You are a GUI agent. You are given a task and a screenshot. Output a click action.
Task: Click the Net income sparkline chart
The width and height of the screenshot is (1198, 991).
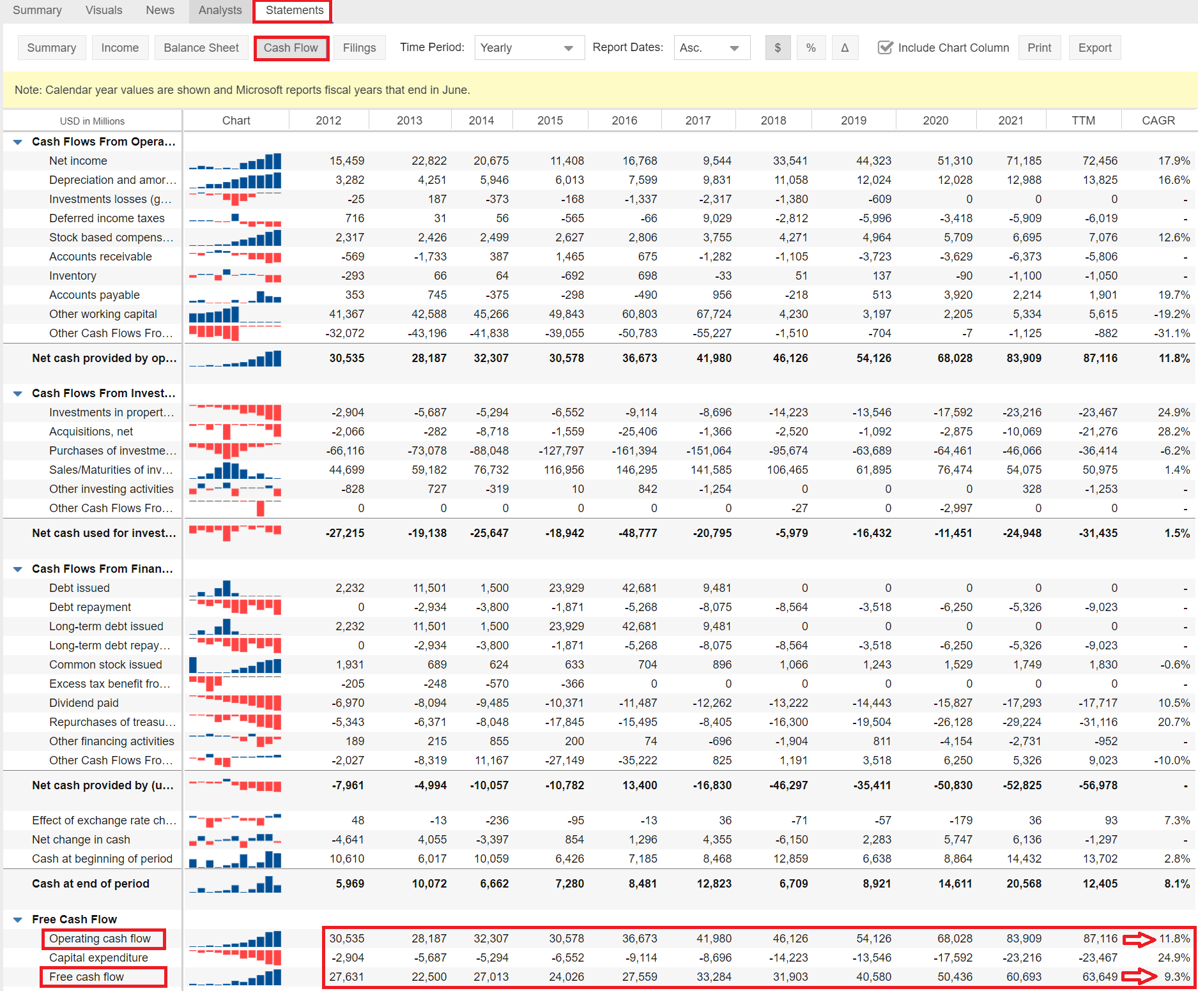pyautogui.click(x=235, y=161)
